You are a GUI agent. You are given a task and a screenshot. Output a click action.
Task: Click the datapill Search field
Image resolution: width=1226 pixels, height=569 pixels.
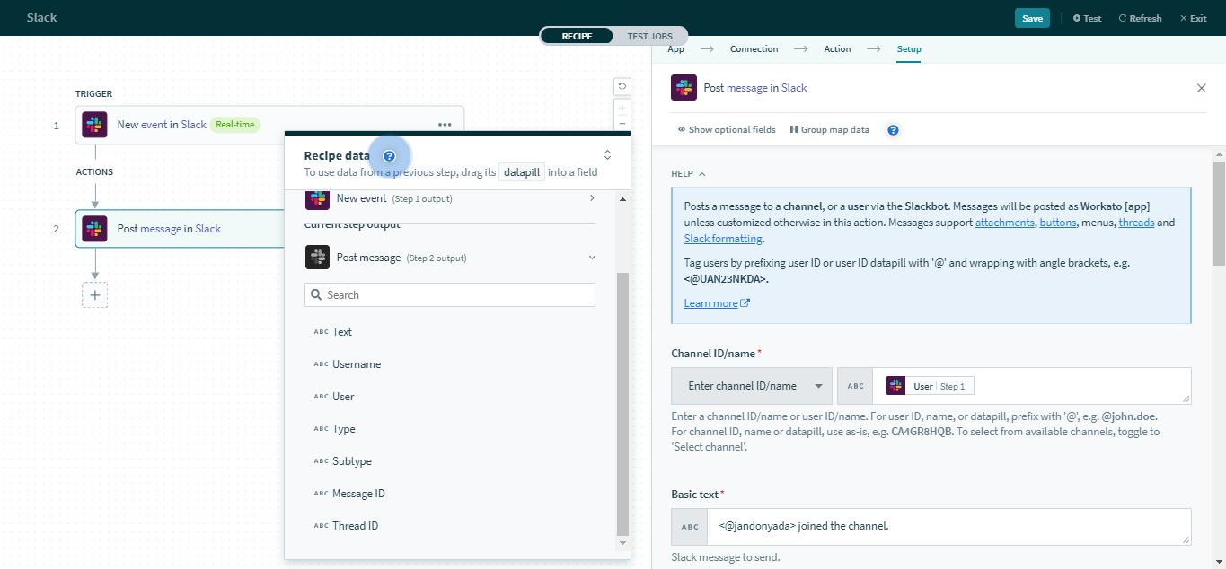point(450,295)
